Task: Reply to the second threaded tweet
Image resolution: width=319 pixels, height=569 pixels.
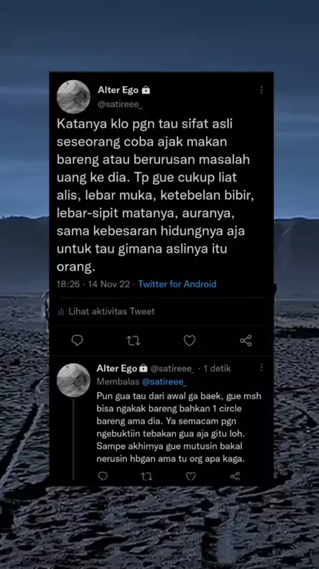Action: 103,476
